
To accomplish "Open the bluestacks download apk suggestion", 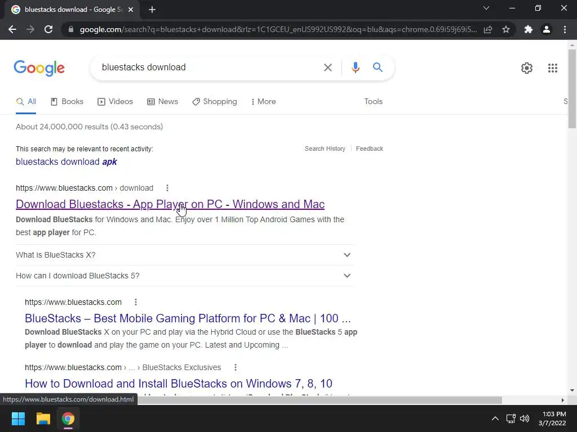I will point(66,162).
